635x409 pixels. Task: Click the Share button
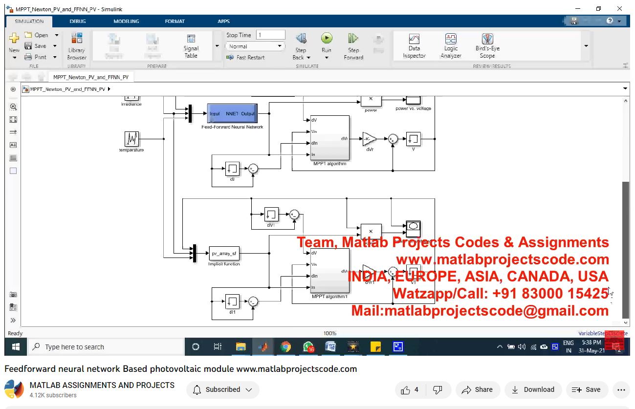coord(477,389)
